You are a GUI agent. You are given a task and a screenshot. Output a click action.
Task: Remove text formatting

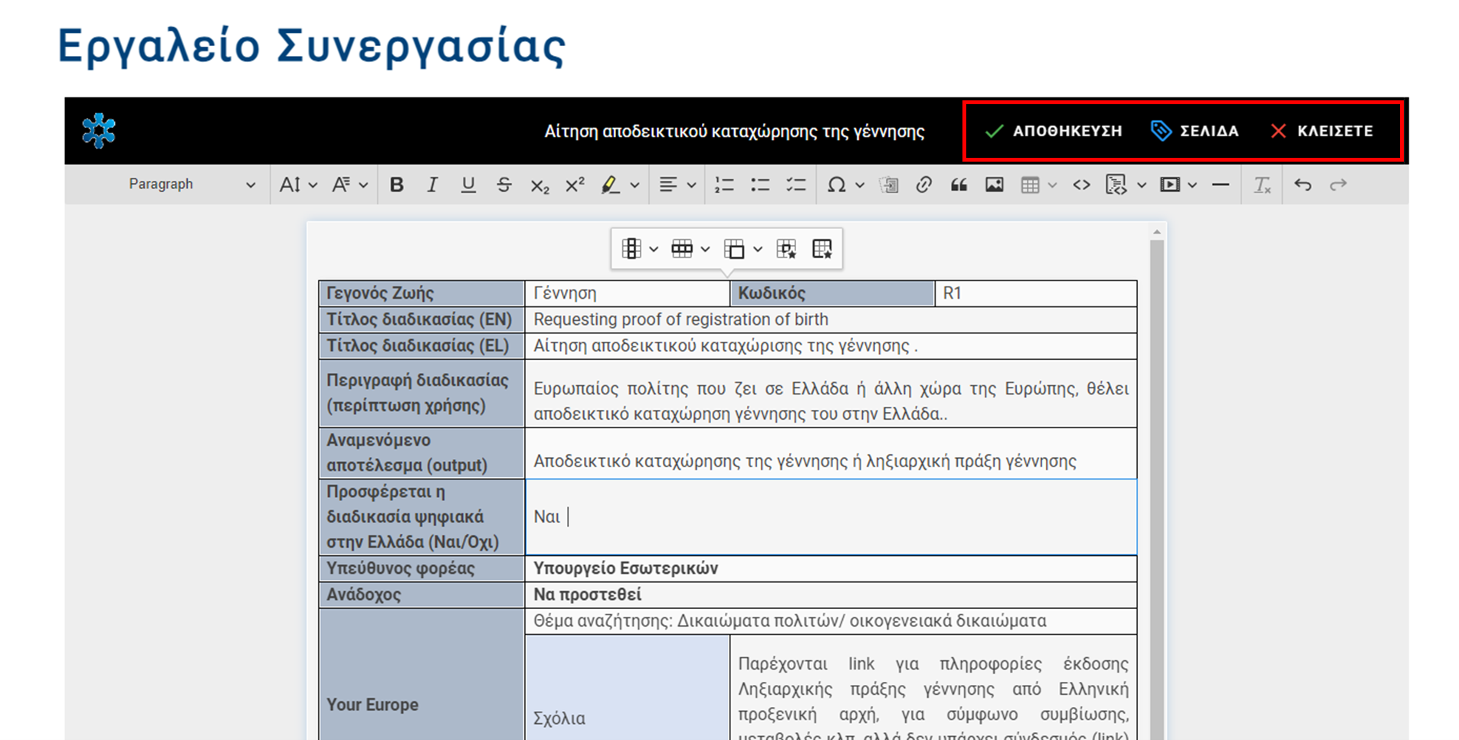pyautogui.click(x=1261, y=185)
